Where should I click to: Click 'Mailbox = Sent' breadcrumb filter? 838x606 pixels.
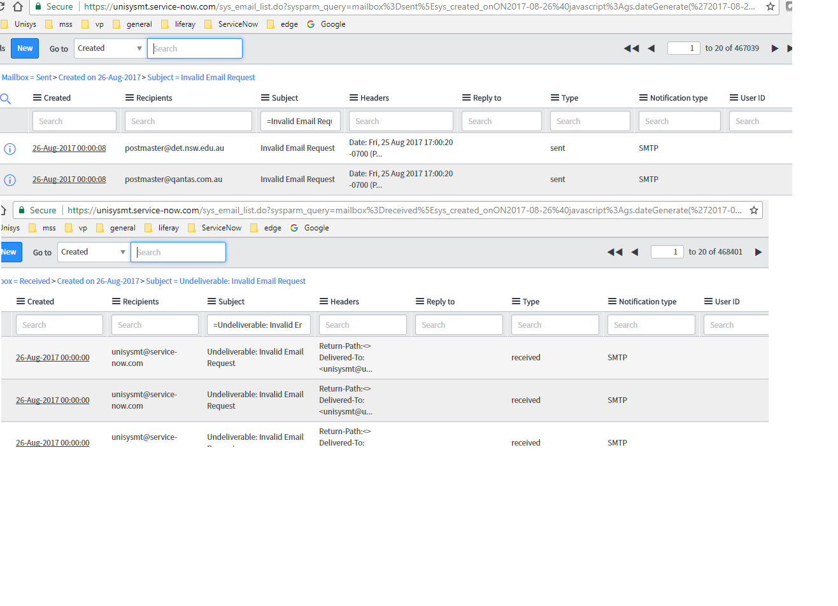pos(27,78)
